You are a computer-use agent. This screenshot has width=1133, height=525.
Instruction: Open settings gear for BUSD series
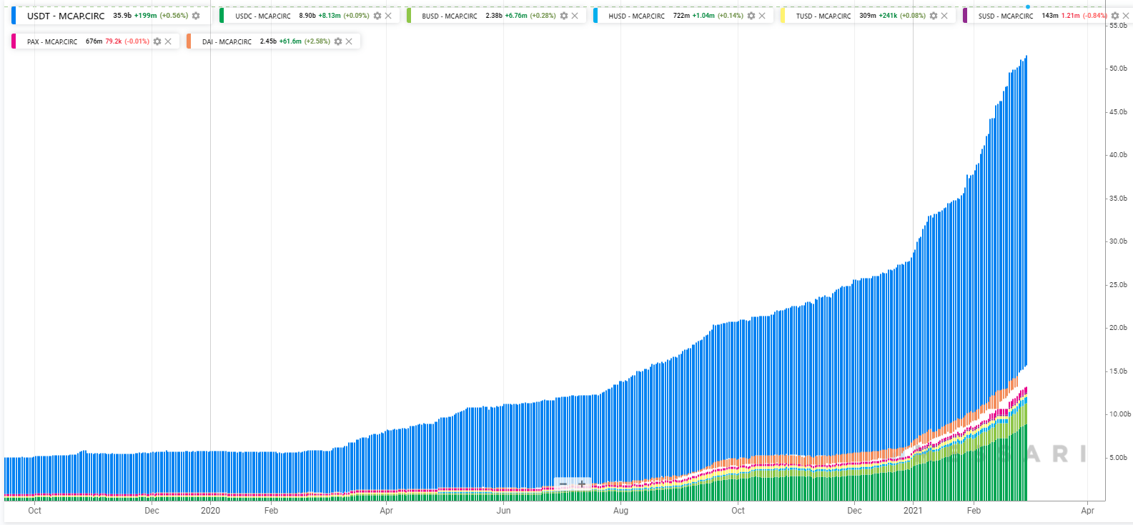click(x=564, y=16)
